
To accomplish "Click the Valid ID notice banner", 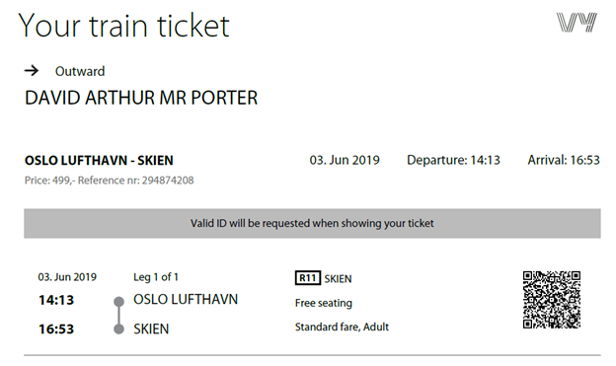I will pos(312,224).
